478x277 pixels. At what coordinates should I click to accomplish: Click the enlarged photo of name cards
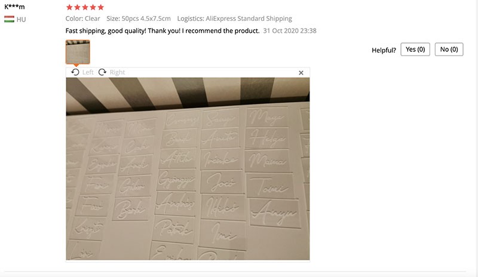coord(188,168)
